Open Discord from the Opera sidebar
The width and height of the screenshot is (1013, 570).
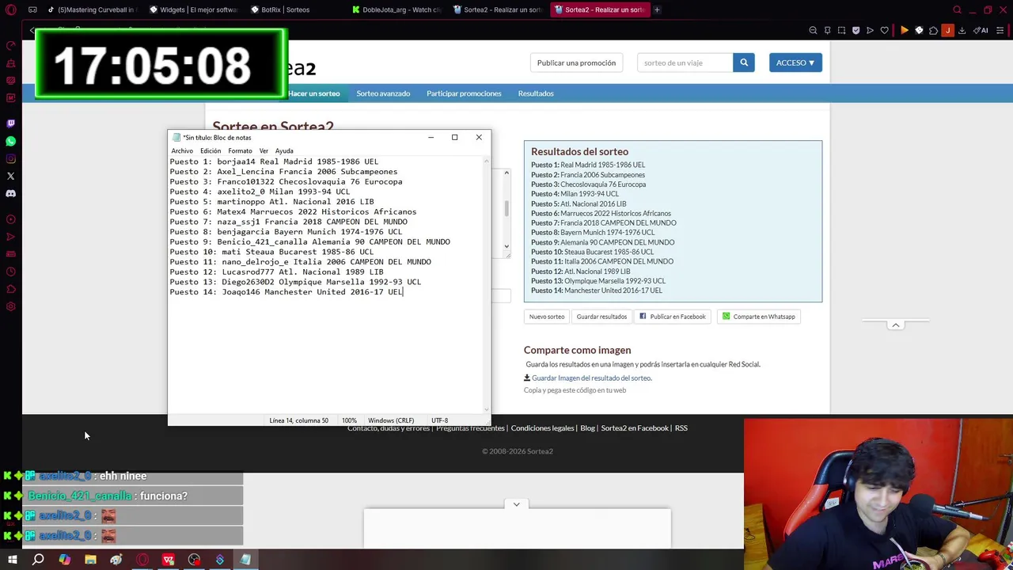coord(10,193)
